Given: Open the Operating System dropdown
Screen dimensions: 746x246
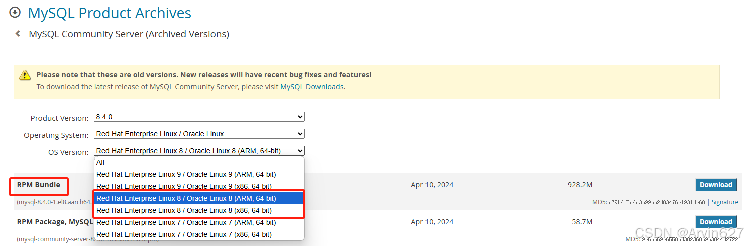Looking at the screenshot, I should [x=199, y=134].
